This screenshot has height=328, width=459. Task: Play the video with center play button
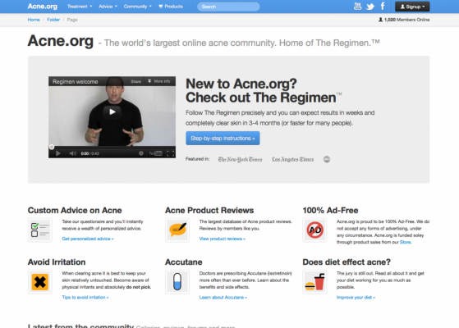(112, 112)
